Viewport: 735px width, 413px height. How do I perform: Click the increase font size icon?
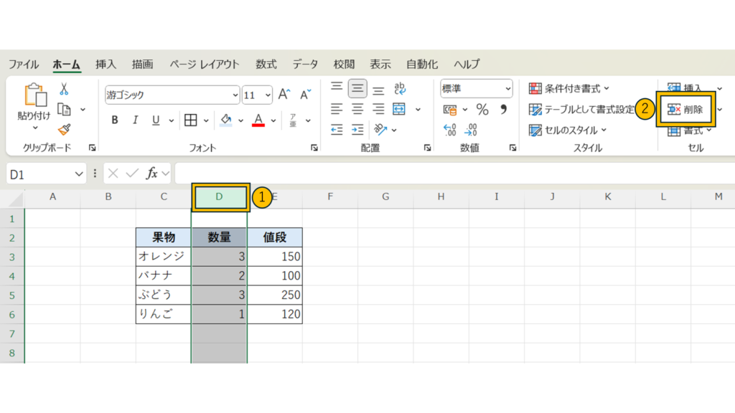(284, 95)
